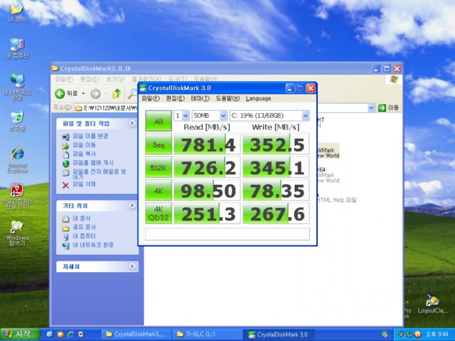Click the 4K QD32 write result 267.6

pyautogui.click(x=276, y=214)
